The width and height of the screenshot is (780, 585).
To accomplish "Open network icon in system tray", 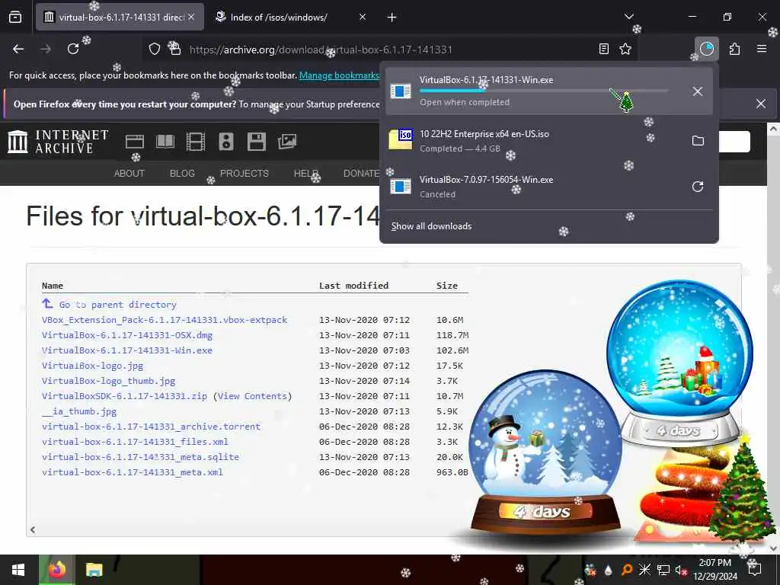I will click(x=663, y=570).
